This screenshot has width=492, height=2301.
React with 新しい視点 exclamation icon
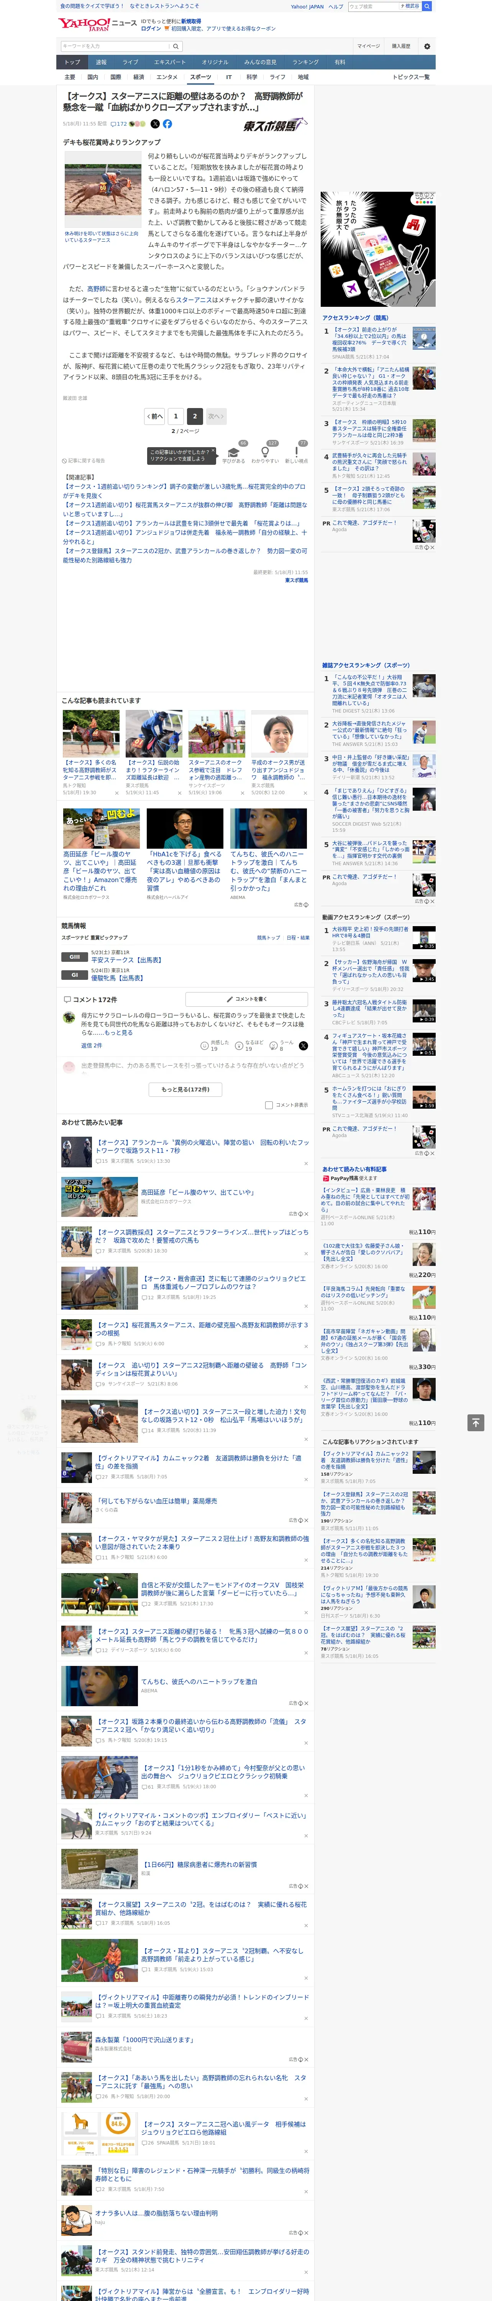[x=297, y=453]
